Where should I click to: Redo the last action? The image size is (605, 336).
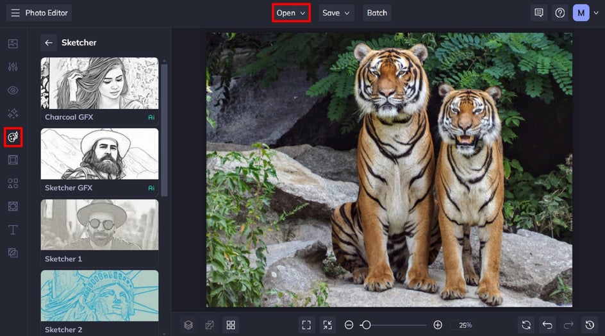568,325
